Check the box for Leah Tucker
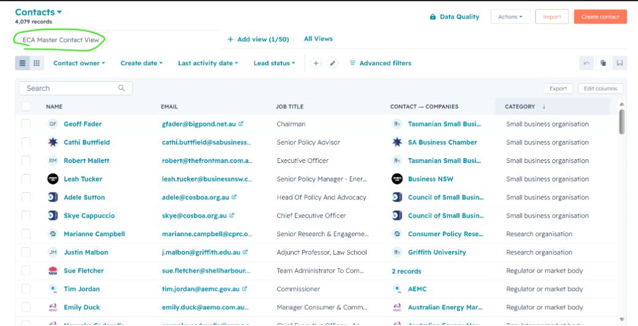Viewport: 638px width, 326px height. click(x=26, y=179)
